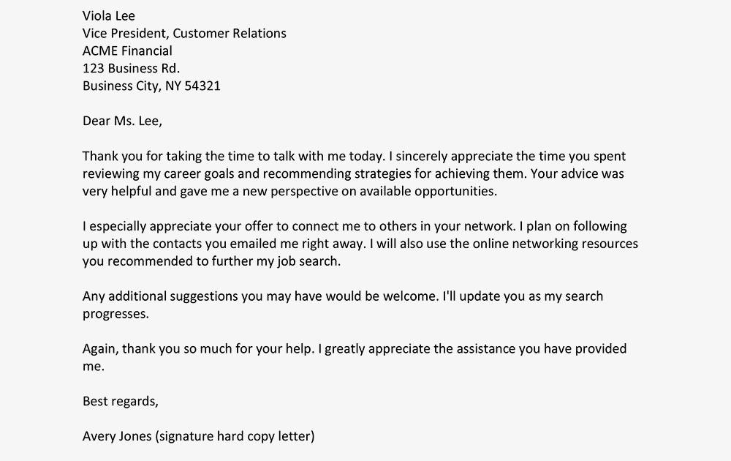Click the word progresses.
Viewport: 731px width, 461px height.
pyautogui.click(x=115, y=314)
